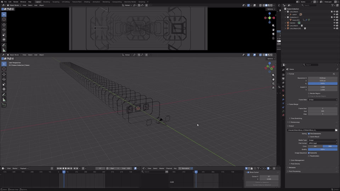
Task: Click the Resolution X value field
Action: (323, 78)
